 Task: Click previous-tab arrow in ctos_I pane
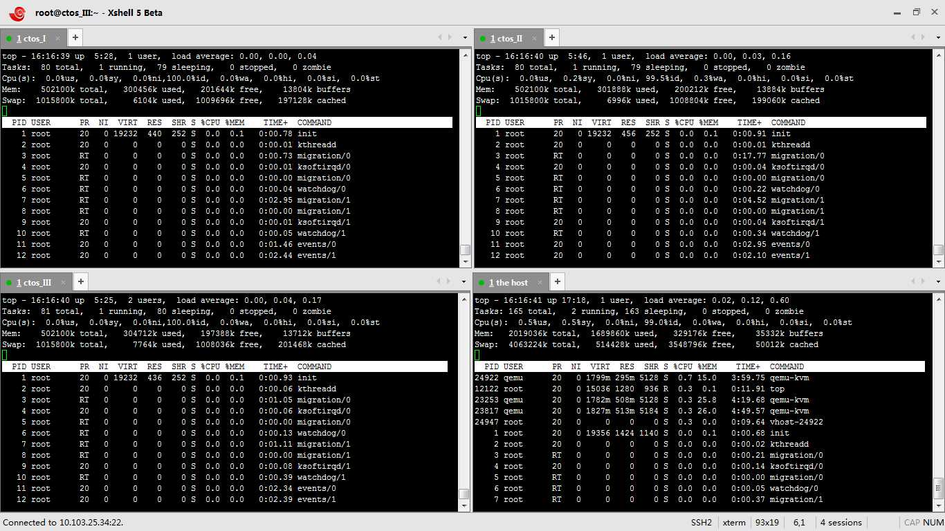(x=439, y=37)
